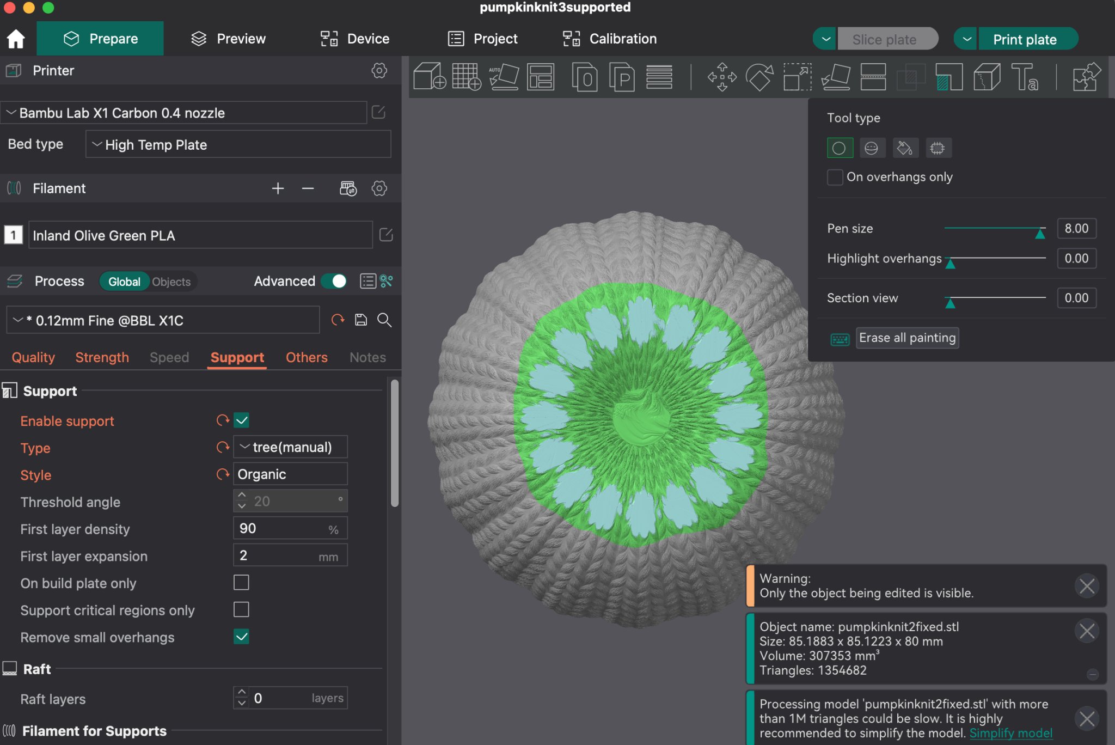The image size is (1115, 745).
Task: Select the Move tool icon
Action: tap(722, 77)
